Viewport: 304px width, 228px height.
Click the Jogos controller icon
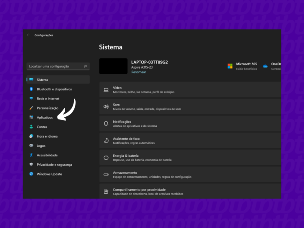click(31, 145)
